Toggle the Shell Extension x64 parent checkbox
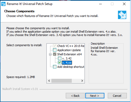The width and height of the screenshot is (131, 102). [x=55, y=54]
